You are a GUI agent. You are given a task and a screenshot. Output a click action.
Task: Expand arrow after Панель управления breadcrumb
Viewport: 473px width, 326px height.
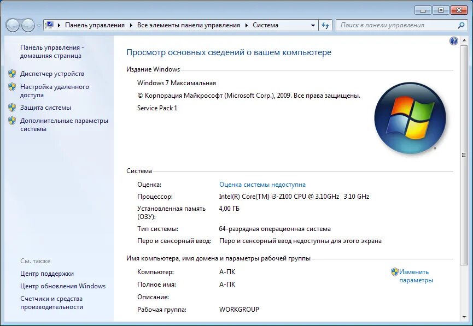[131, 25]
